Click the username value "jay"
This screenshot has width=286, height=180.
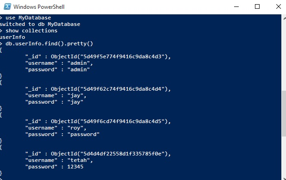tap(76, 95)
